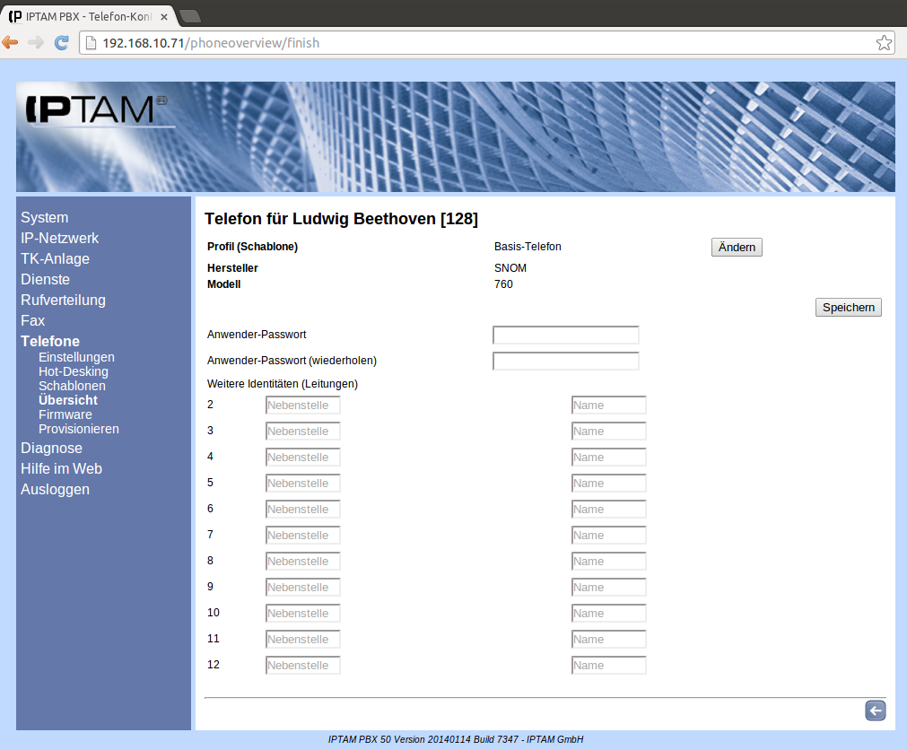Screen dimensions: 907x750
Task: Click the Basis-Telefon profile value
Action: 528,247
